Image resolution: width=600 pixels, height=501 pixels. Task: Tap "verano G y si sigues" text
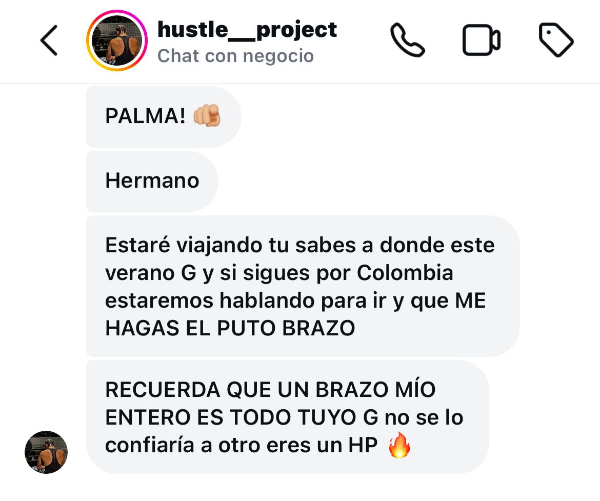(x=207, y=273)
